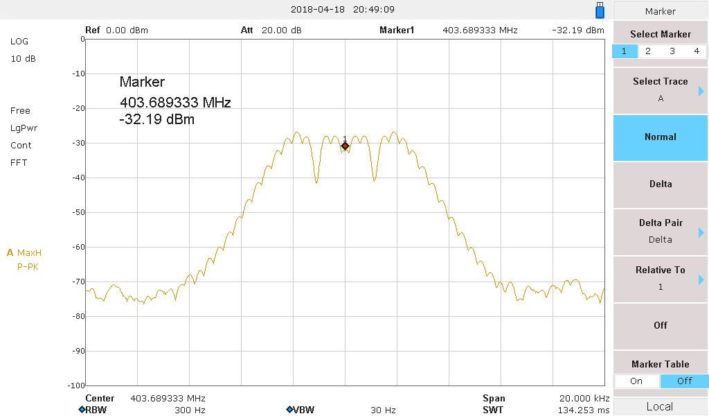Screen dimensions: 709x416
Task: Click the A MaxH trace label
Action: point(24,252)
